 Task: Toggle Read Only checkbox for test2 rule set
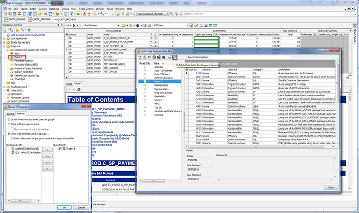145,104
